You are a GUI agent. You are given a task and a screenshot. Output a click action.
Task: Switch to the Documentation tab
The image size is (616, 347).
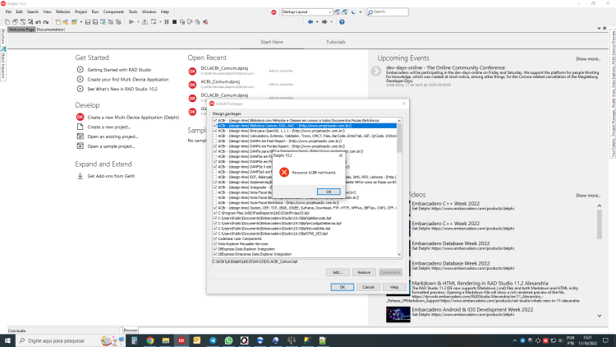50,30
